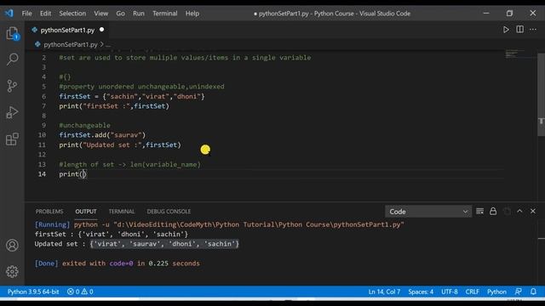Viewport: 545px width, 306px height.
Task: Change line endings via CRLF
Action: coord(472,292)
